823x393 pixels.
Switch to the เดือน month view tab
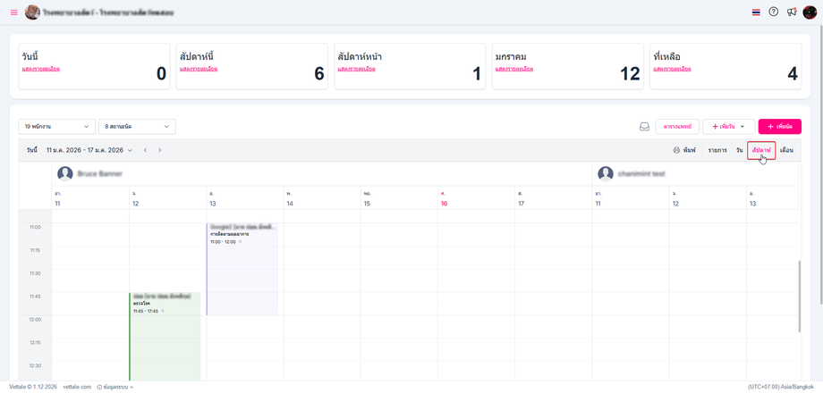pyautogui.click(x=786, y=150)
